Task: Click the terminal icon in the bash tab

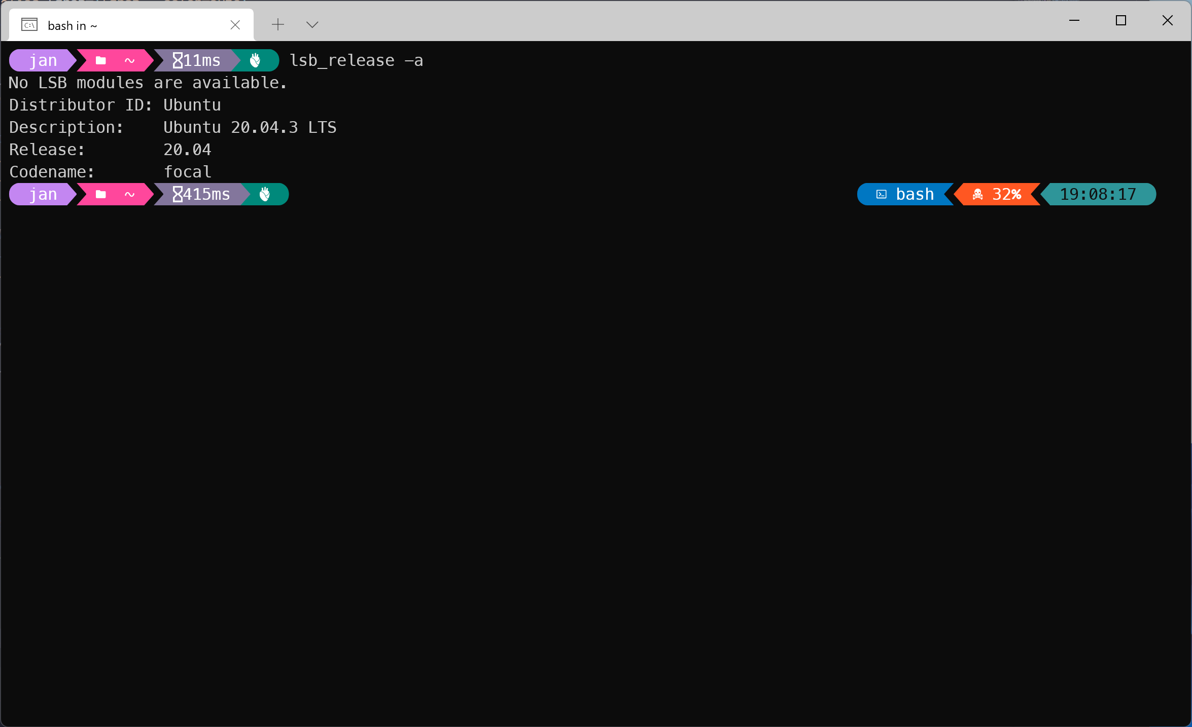Action: pos(28,24)
